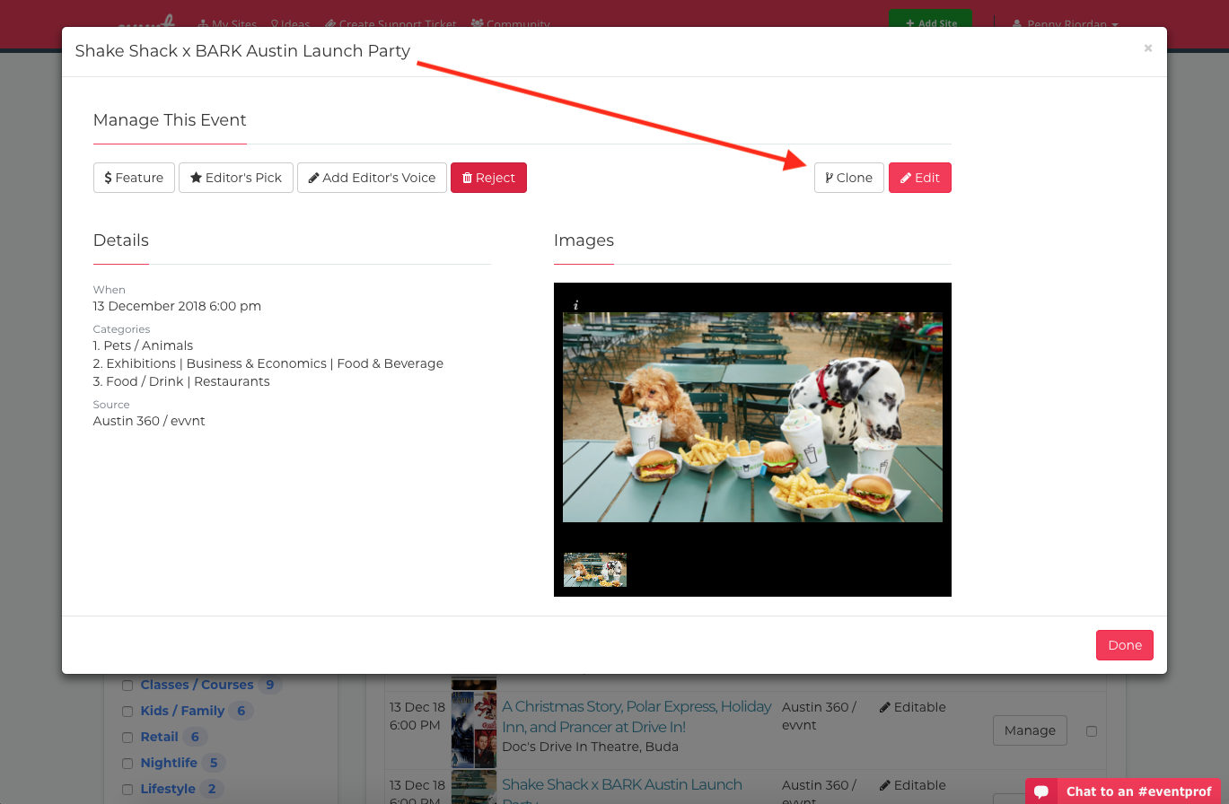Click Done to close the dialog
Screen dimensions: 1229x804
pos(1125,645)
